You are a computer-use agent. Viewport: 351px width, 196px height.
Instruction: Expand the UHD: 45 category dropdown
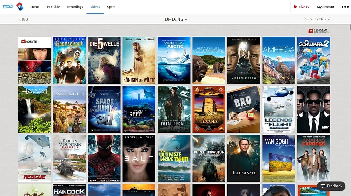(175, 19)
